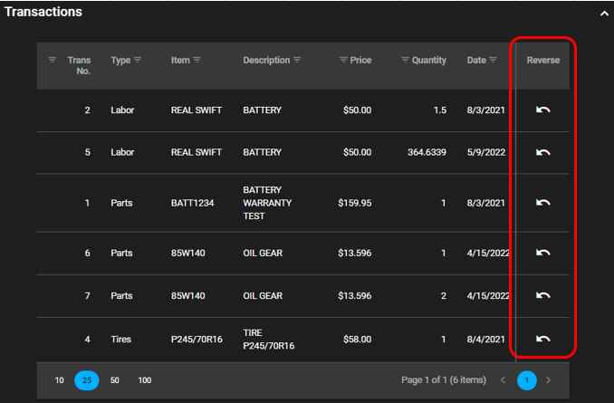Screen dimensions: 614x403
Task: Open filter icon for Item column
Action: (x=197, y=61)
